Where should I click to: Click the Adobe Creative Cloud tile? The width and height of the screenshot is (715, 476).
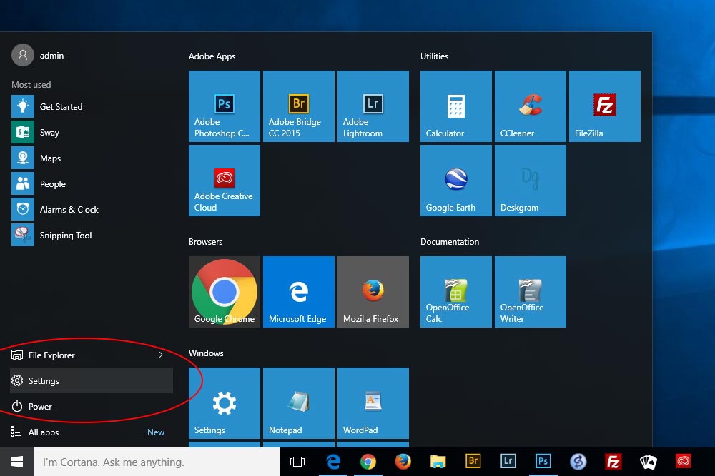(x=224, y=180)
